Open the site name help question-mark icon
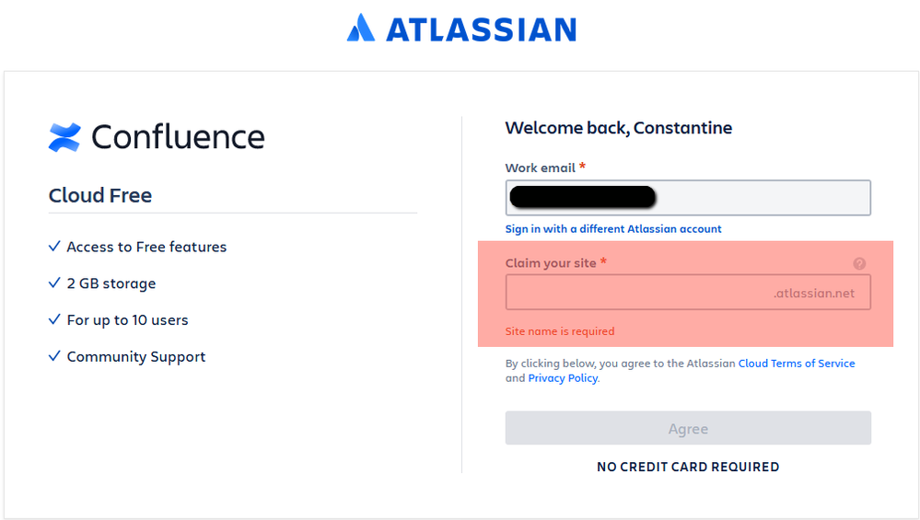This screenshot has width=920, height=520. click(859, 263)
